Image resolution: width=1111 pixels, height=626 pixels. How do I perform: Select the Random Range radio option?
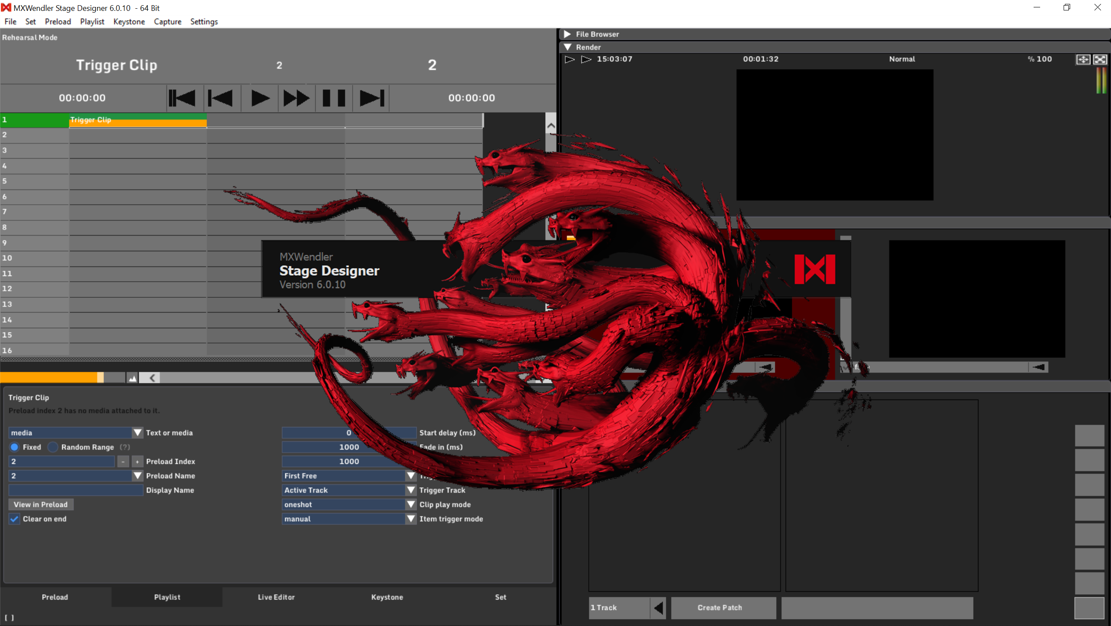[53, 447]
